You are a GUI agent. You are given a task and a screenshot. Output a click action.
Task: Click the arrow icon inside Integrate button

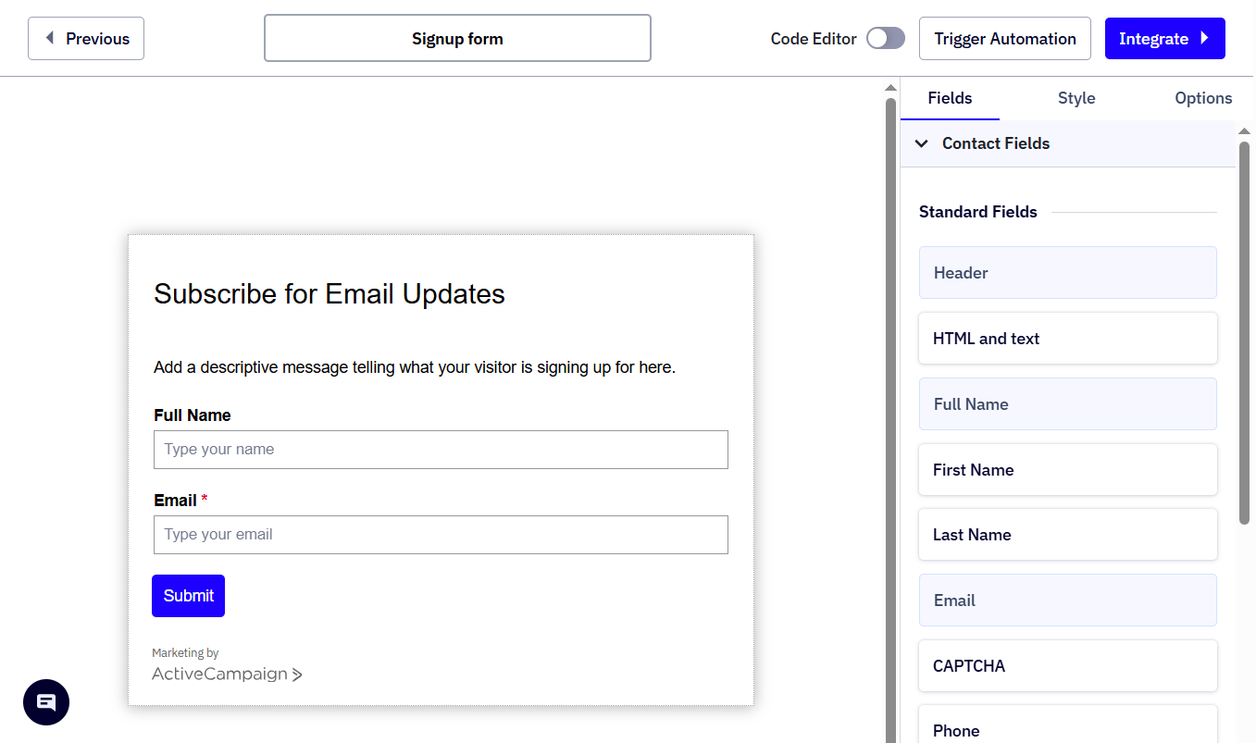pos(1206,38)
